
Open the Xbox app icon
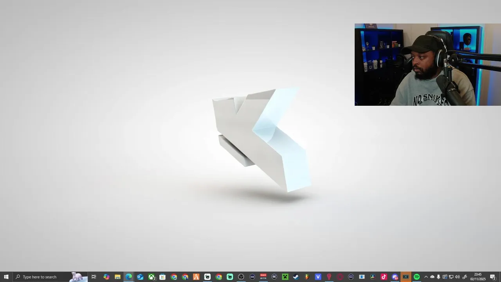[151, 277]
